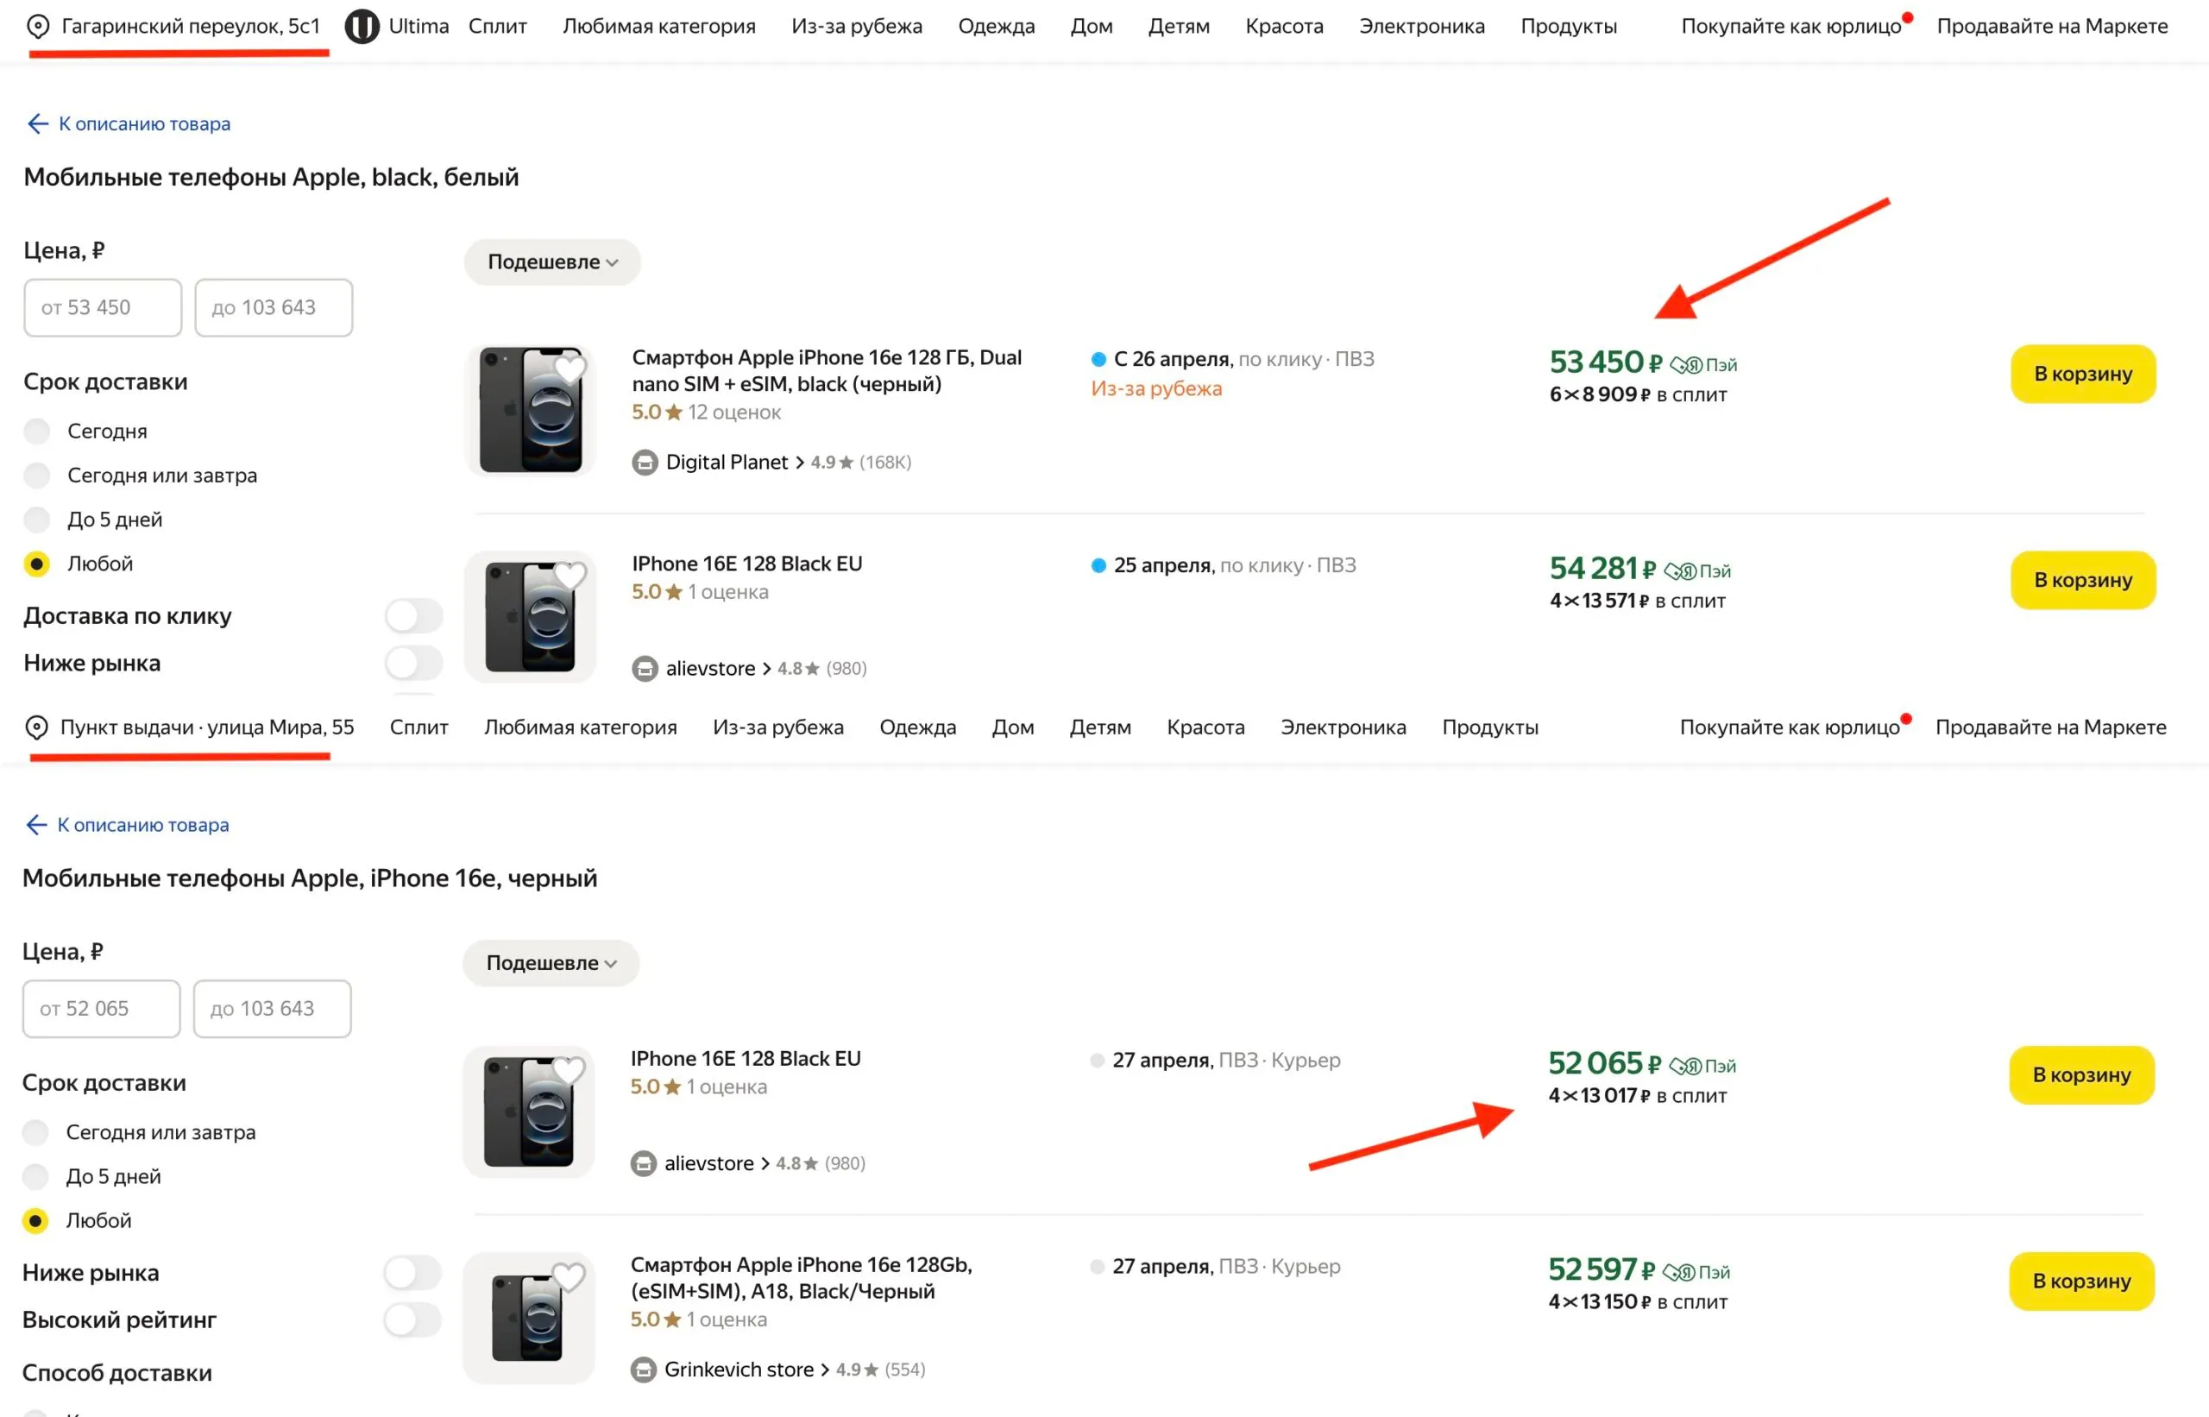Open the lower Подешевле sorting dropdown

[x=551, y=963]
